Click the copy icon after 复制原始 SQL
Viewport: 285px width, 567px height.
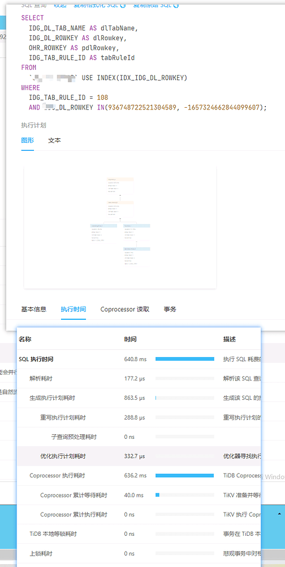click(176, 6)
